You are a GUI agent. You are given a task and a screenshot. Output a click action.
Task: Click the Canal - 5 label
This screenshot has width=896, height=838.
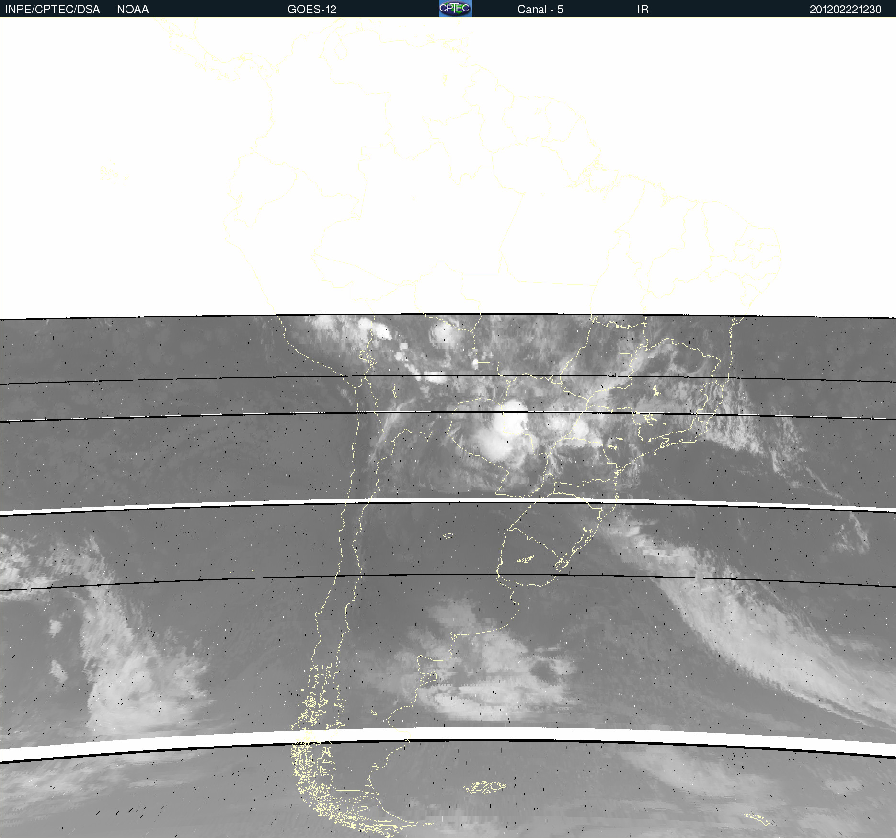point(540,10)
